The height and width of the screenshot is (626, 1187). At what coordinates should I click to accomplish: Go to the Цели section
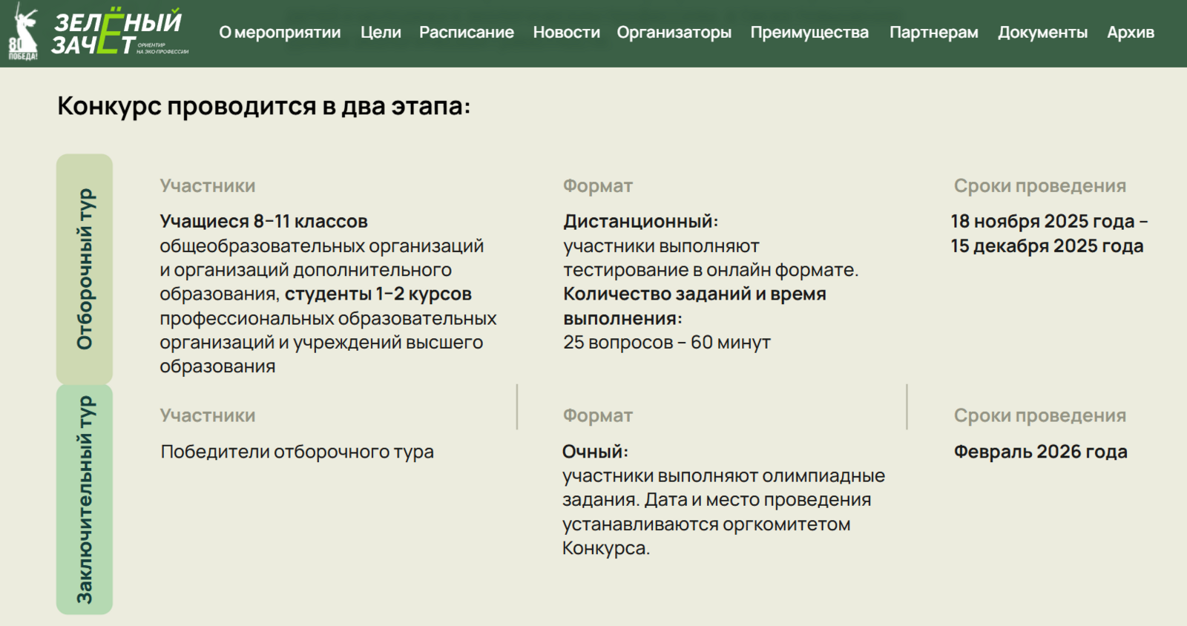point(381,33)
